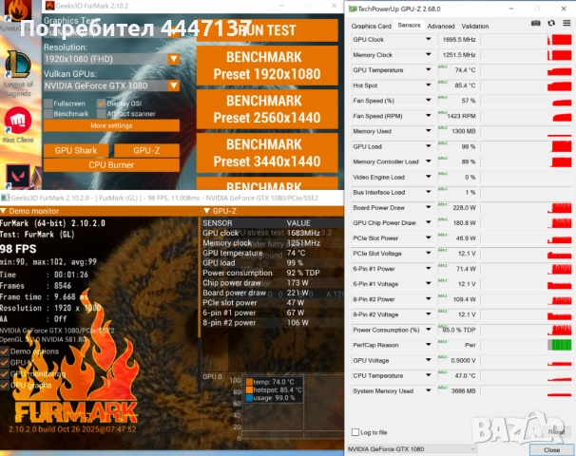Click the GPU-Z screenshot camera icon
Viewport: 576px width, 456px height.
535,23
